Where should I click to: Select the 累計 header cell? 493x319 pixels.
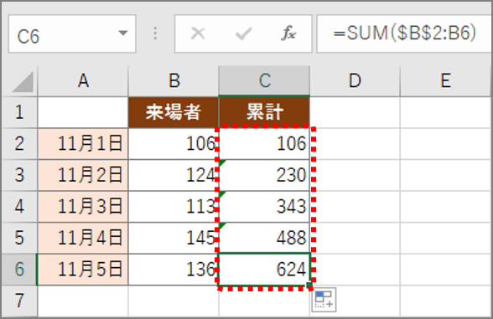point(264,112)
